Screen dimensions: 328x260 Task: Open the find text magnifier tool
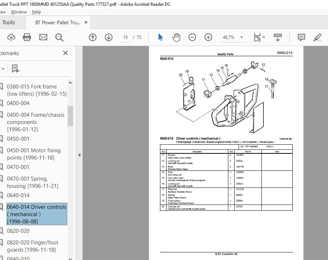(59, 38)
